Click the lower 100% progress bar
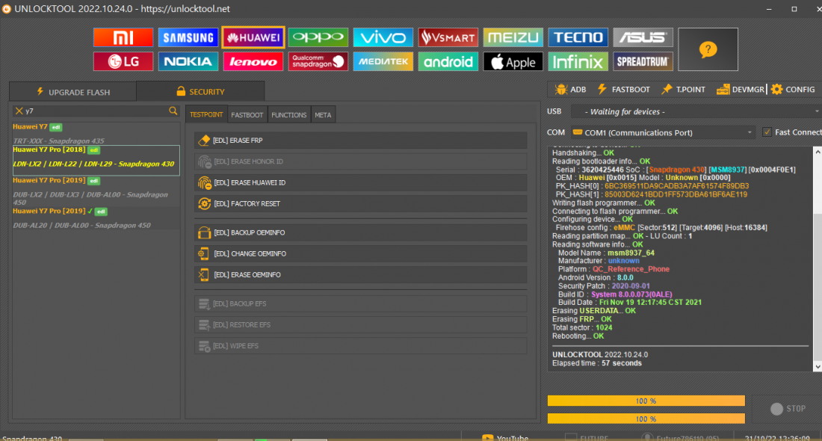 tap(646, 419)
